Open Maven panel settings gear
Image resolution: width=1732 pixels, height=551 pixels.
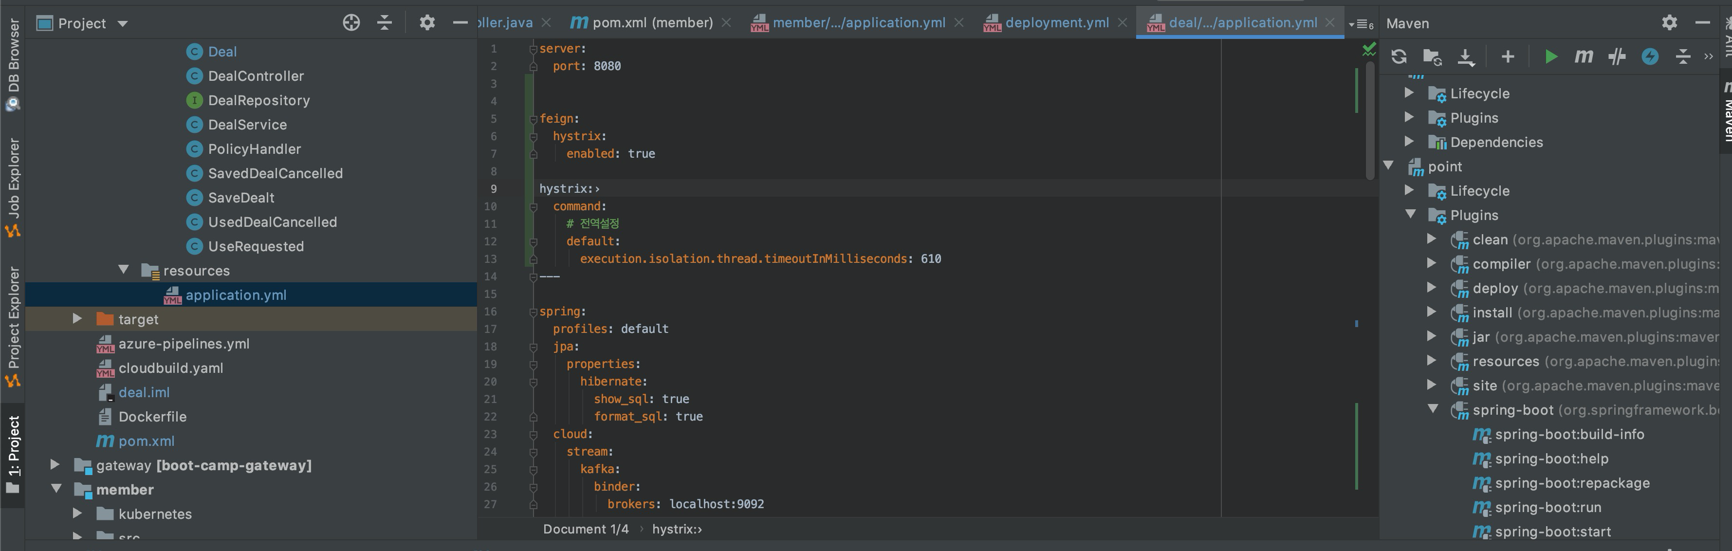pyautogui.click(x=1670, y=22)
